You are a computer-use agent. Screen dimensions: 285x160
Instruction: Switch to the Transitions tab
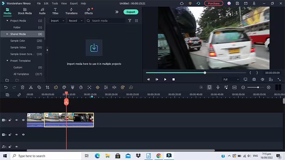[x=71, y=11]
